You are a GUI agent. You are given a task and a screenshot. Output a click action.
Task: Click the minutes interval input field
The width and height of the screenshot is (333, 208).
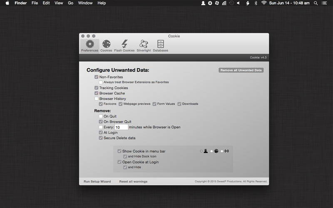pyautogui.click(x=121, y=127)
